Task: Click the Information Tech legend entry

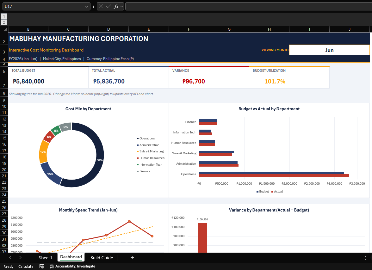Action: coord(150,165)
